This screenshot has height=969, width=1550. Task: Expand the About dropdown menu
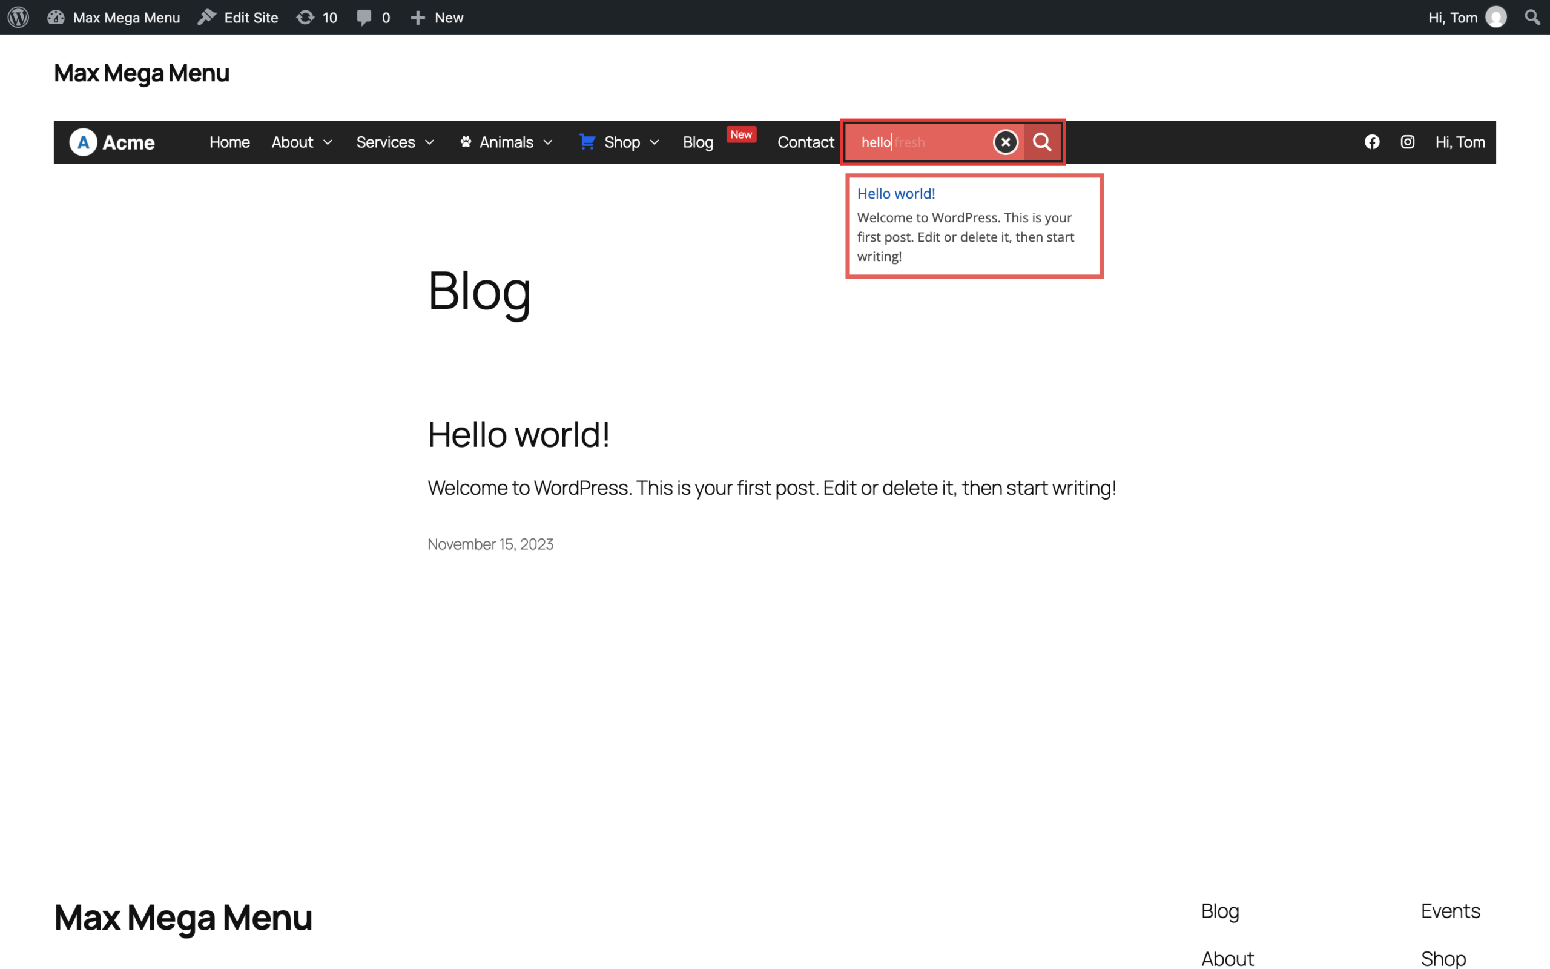tap(302, 142)
